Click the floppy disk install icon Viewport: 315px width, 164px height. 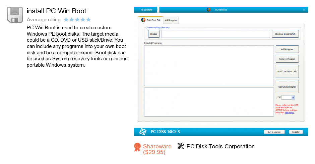point(14,15)
